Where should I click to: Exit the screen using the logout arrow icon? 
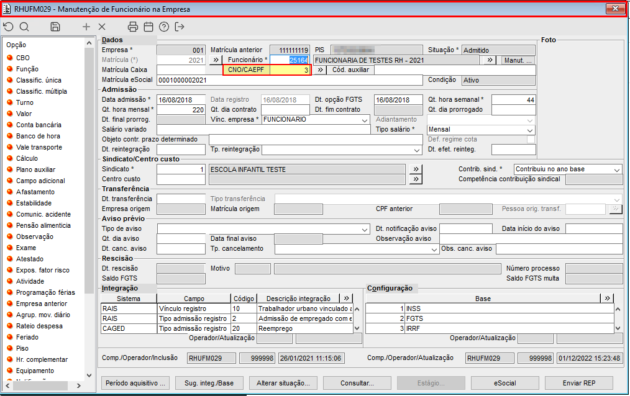click(x=180, y=27)
